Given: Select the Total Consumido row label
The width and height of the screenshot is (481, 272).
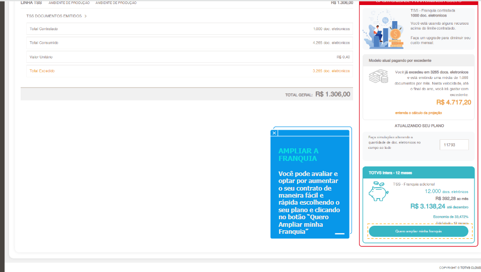Looking at the screenshot, I should click(44, 43).
